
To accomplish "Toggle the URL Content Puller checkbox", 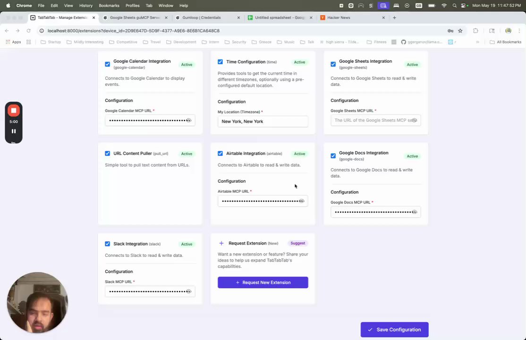I will (x=107, y=153).
